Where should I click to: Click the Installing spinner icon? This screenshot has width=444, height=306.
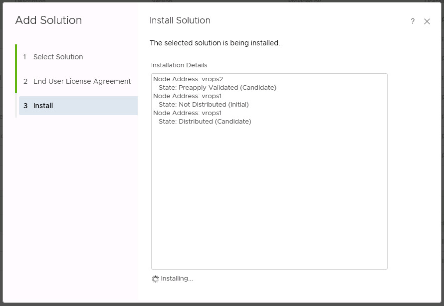click(x=155, y=279)
